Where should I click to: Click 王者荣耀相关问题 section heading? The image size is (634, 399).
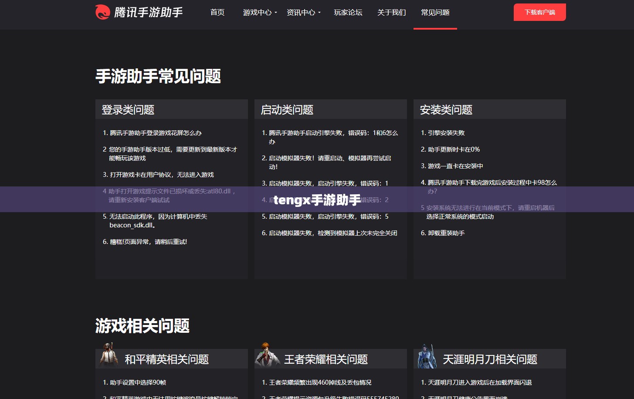coord(326,359)
